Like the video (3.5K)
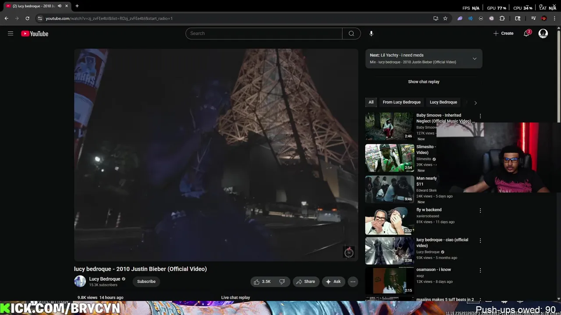This screenshot has width=561, height=315. point(262,281)
